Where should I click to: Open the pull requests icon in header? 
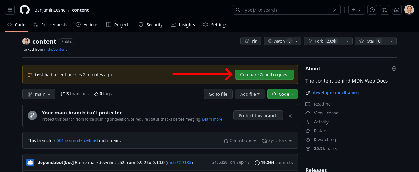385,10
